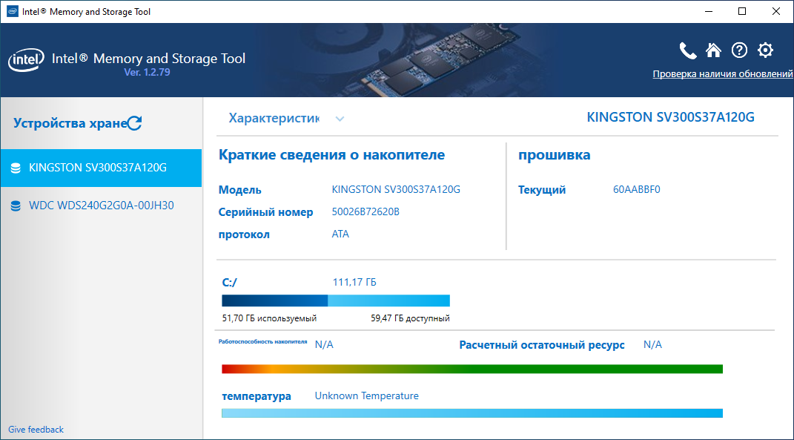The width and height of the screenshot is (794, 440).
Task: Click the disk icon beside KINGSTON SV300S37A120G
Action: [x=16, y=168]
